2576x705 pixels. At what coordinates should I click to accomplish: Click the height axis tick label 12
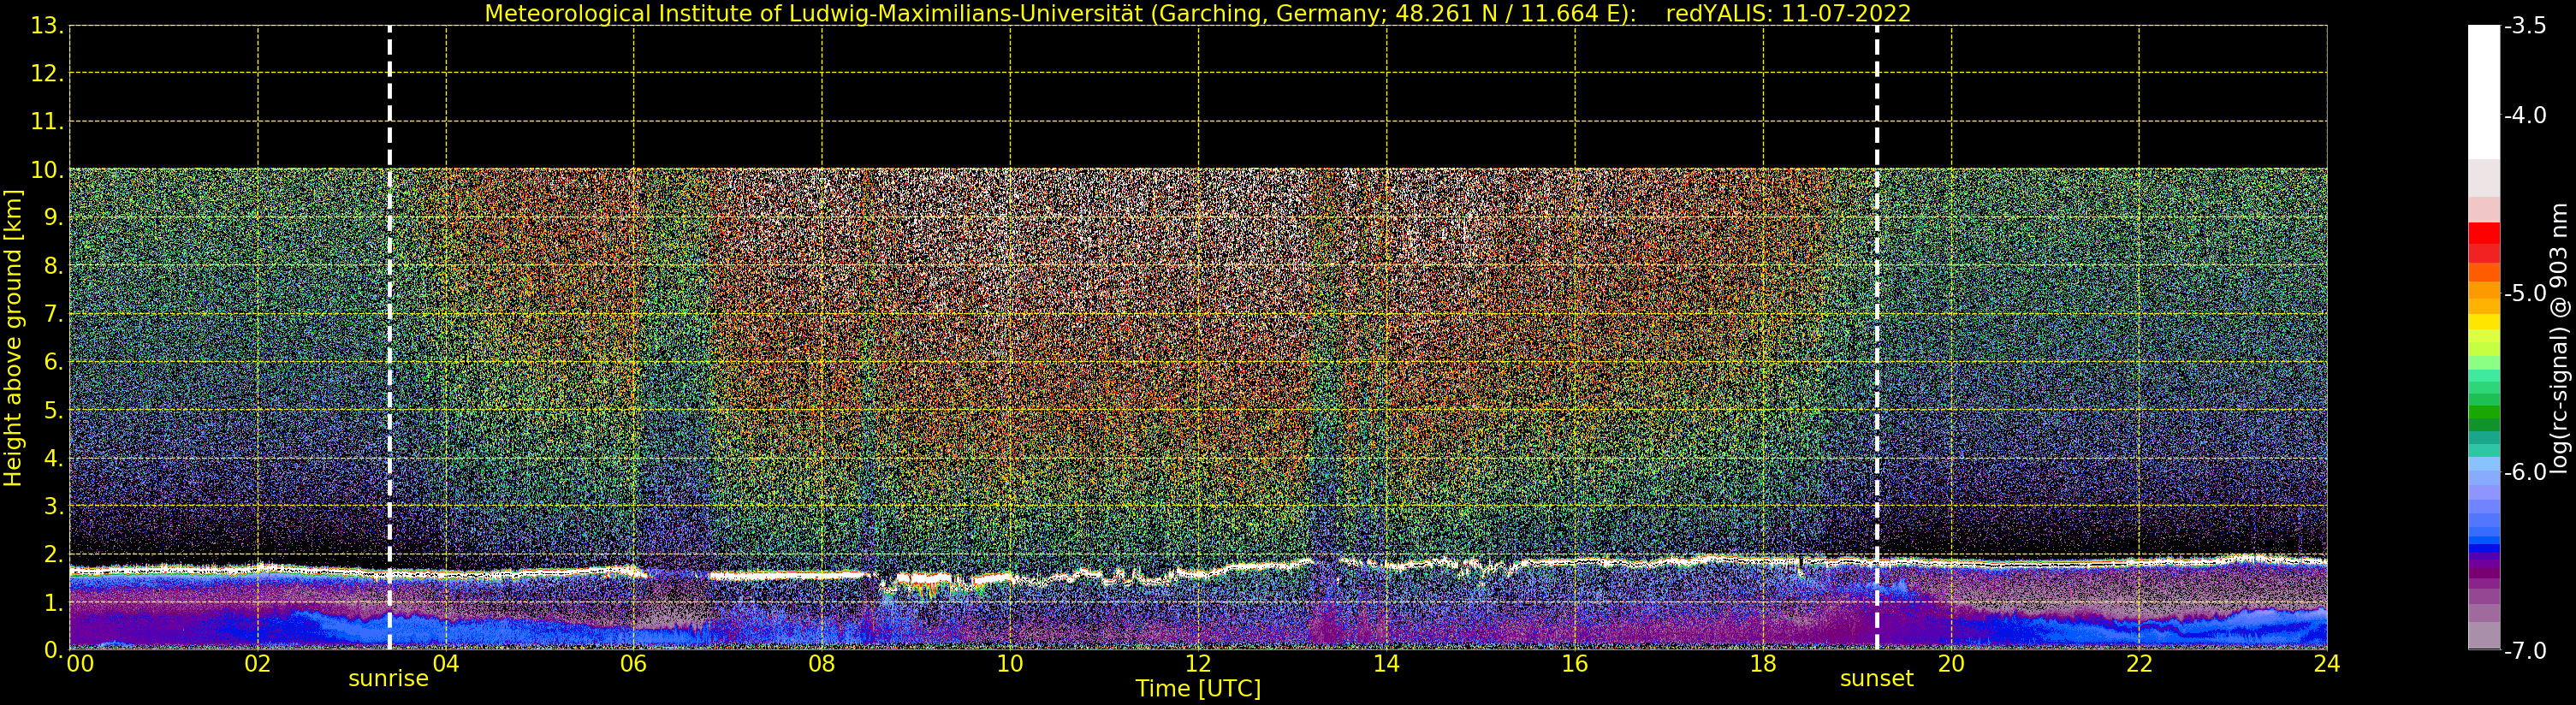click(x=47, y=74)
